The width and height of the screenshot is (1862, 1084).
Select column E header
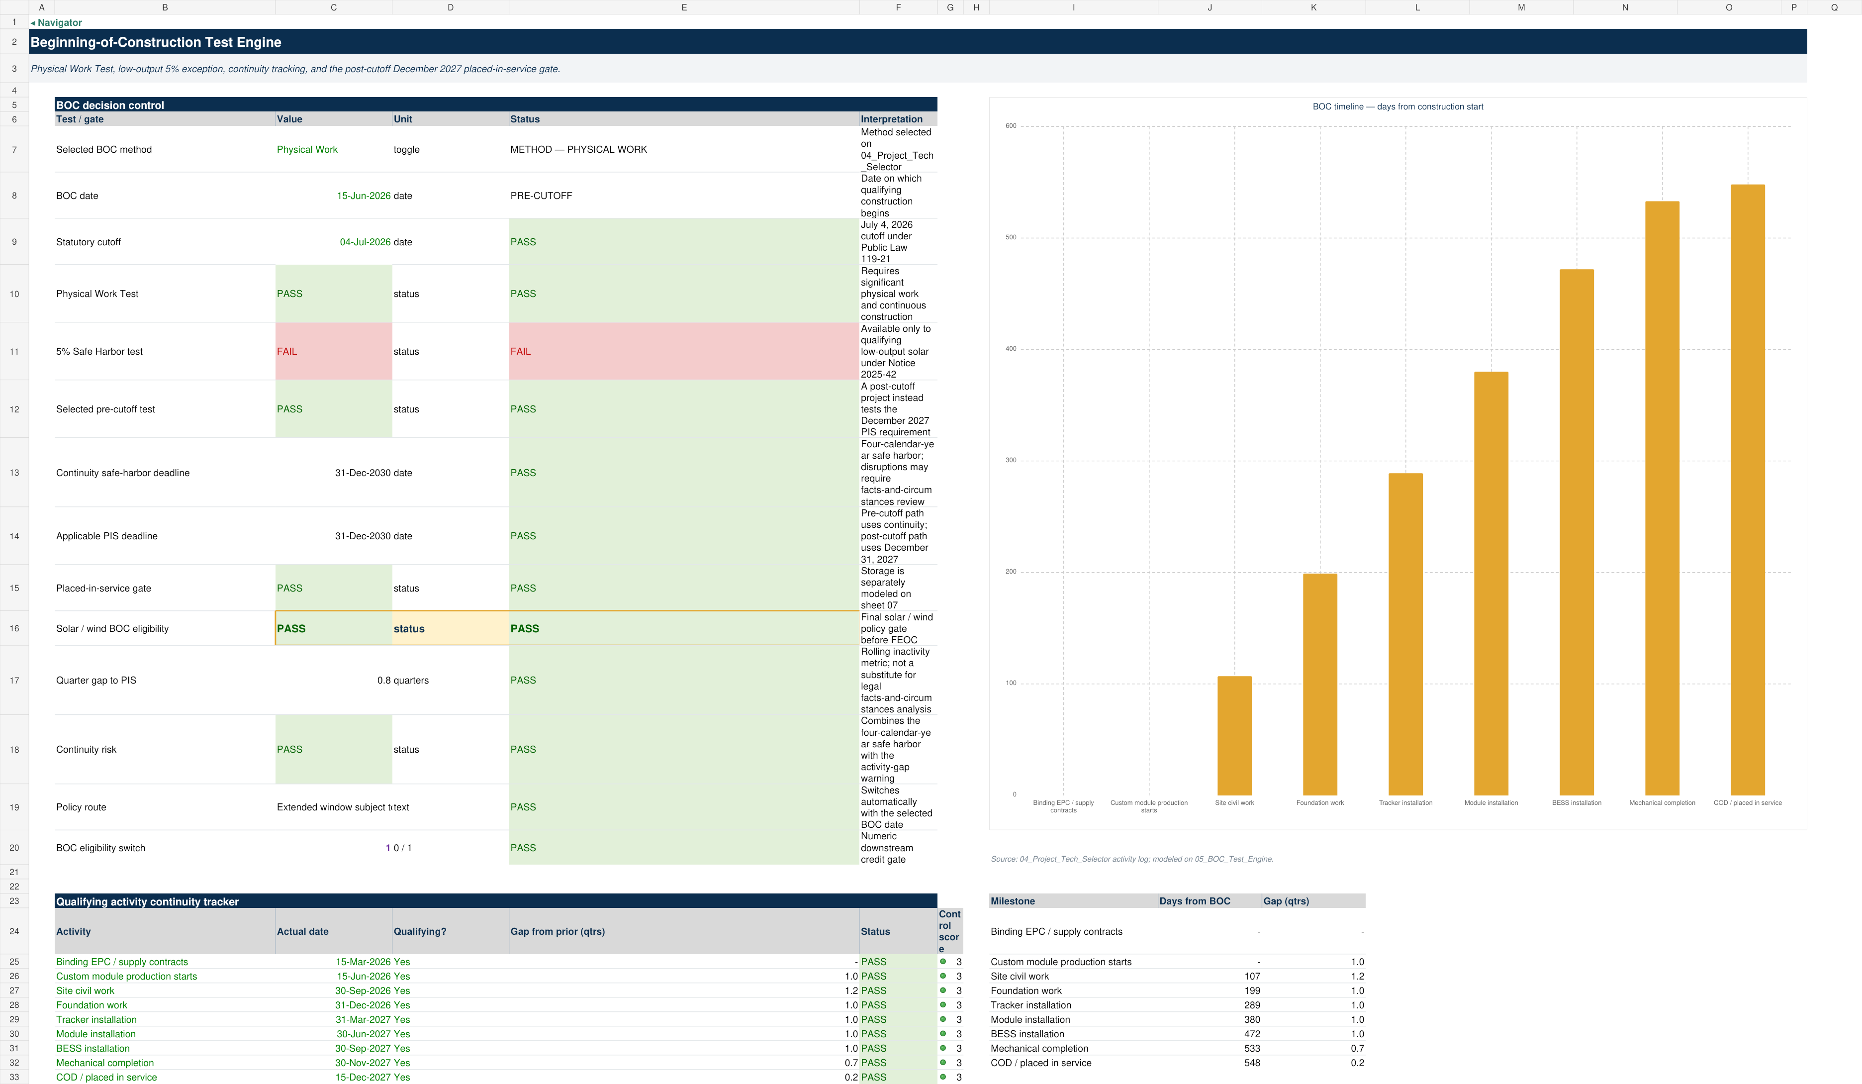(683, 7)
